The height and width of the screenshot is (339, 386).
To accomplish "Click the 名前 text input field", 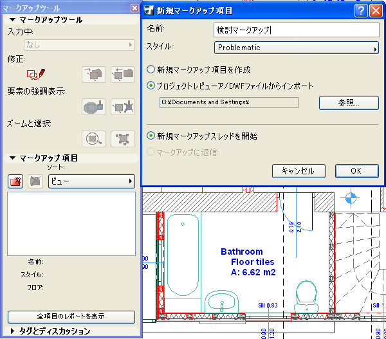I will pos(297,30).
